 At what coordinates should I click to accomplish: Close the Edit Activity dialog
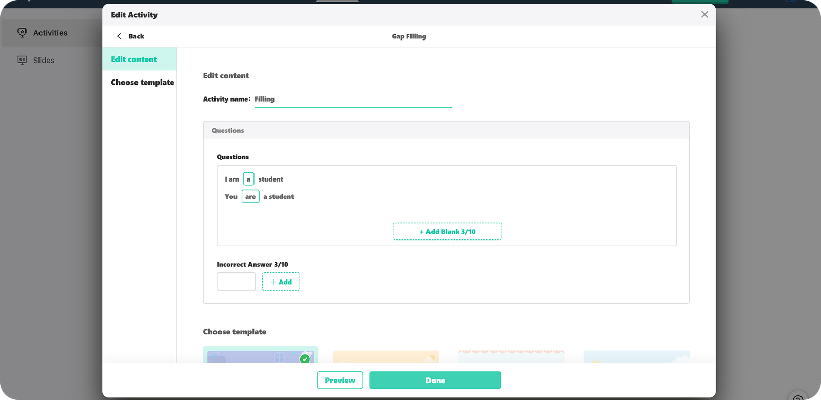705,15
